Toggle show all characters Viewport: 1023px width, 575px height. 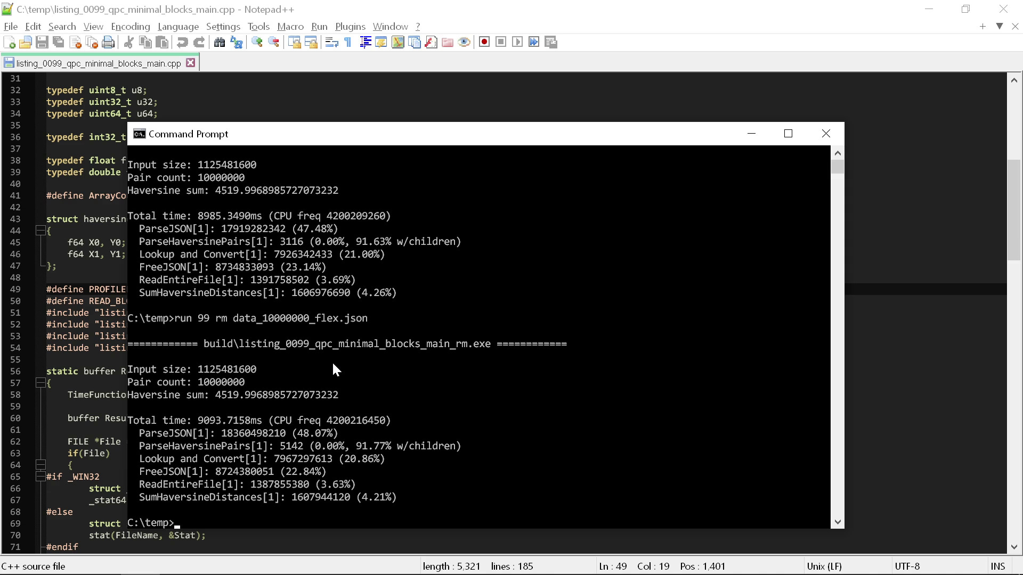347,42
